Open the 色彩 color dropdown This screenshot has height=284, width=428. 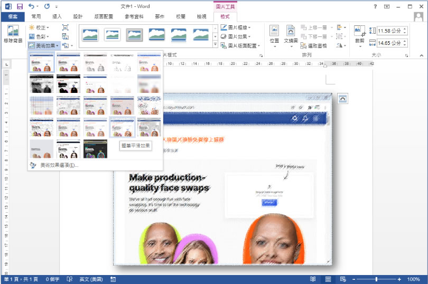(x=39, y=36)
